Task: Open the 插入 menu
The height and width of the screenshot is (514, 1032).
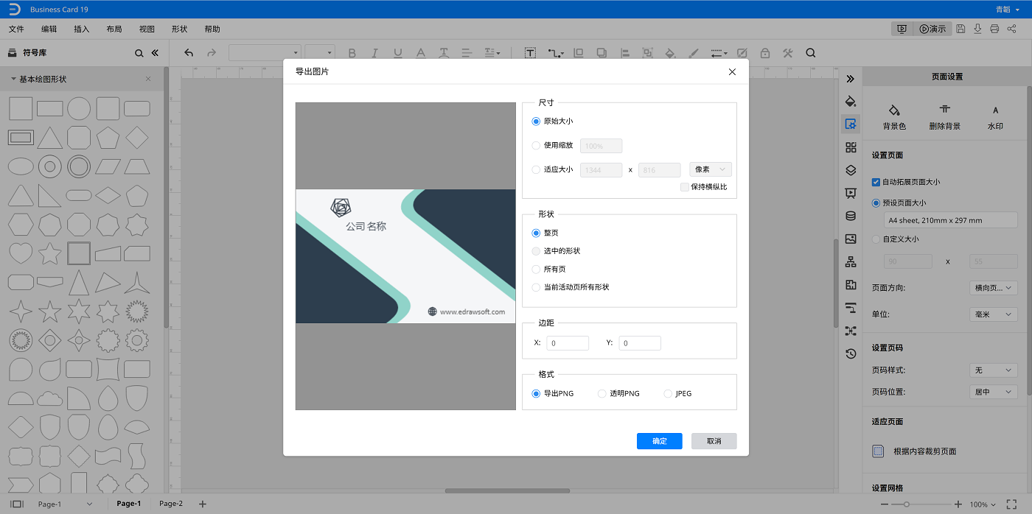Action: [82, 29]
